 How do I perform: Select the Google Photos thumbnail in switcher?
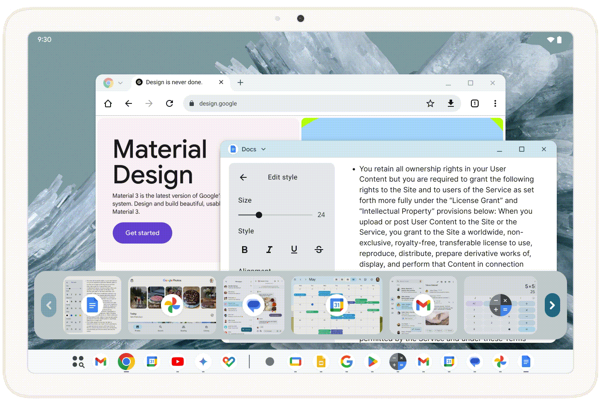pos(172,305)
